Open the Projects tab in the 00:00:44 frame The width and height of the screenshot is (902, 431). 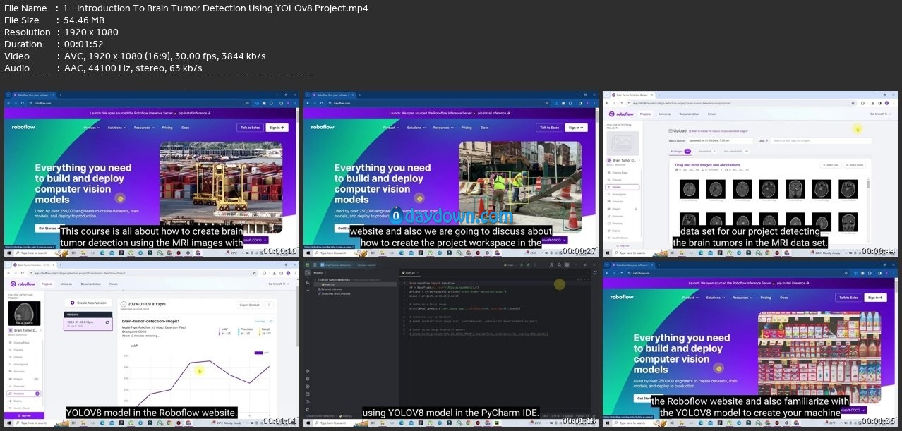[645, 114]
